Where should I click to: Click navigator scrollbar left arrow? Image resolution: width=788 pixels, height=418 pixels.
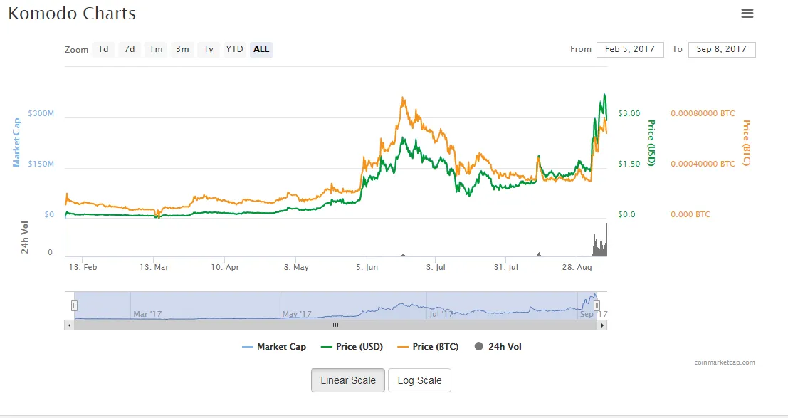(x=69, y=325)
